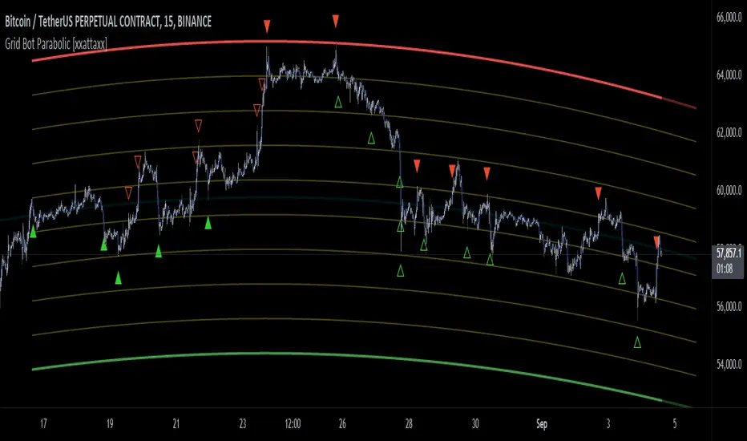
Task: Click the filled red sell marker above the 26 peak
Action: coord(336,21)
